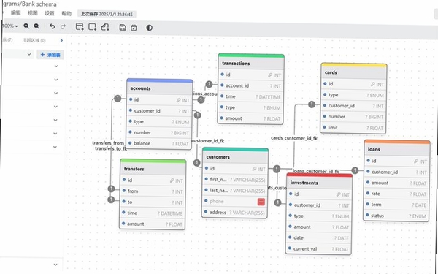Click the to field in transfers table
Screen dimensions: 438x274
[x=153, y=202]
